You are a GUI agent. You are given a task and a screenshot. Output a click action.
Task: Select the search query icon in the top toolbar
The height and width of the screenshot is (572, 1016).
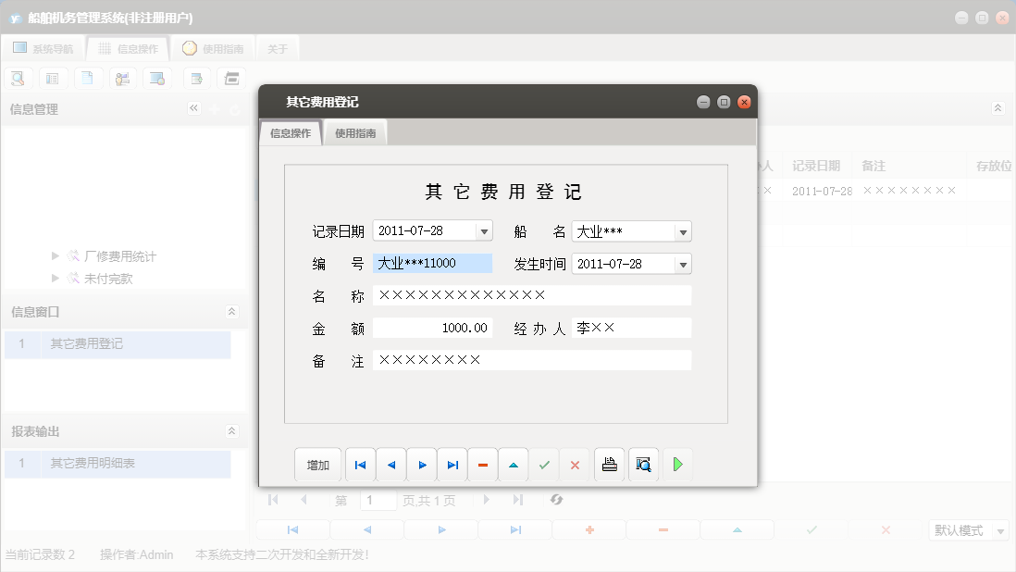(18, 78)
